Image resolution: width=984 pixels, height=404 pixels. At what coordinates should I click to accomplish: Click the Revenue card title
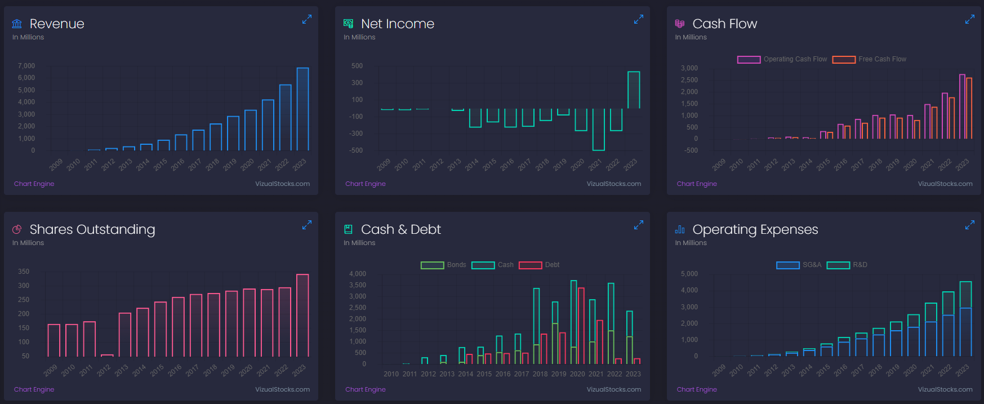[57, 24]
